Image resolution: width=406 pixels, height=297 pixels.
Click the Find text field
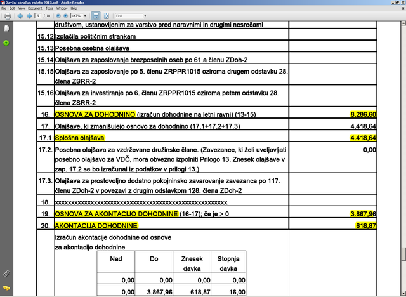point(129,16)
